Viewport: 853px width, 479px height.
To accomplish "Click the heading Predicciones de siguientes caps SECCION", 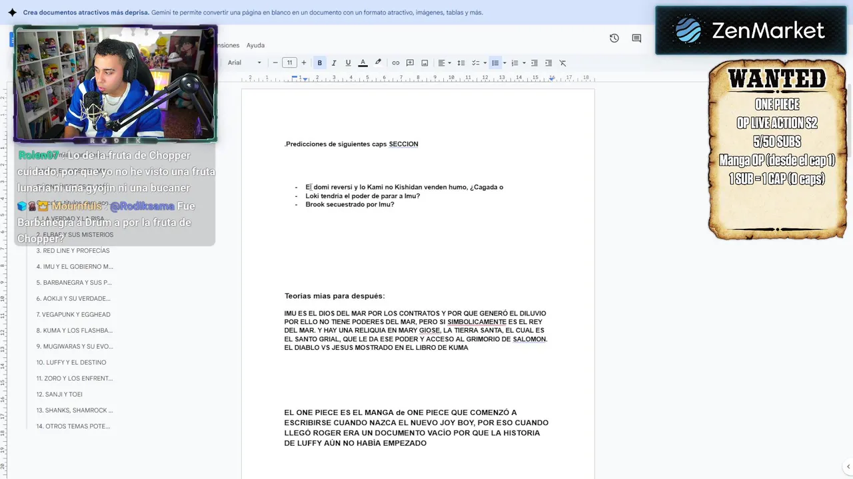I will 351,144.
